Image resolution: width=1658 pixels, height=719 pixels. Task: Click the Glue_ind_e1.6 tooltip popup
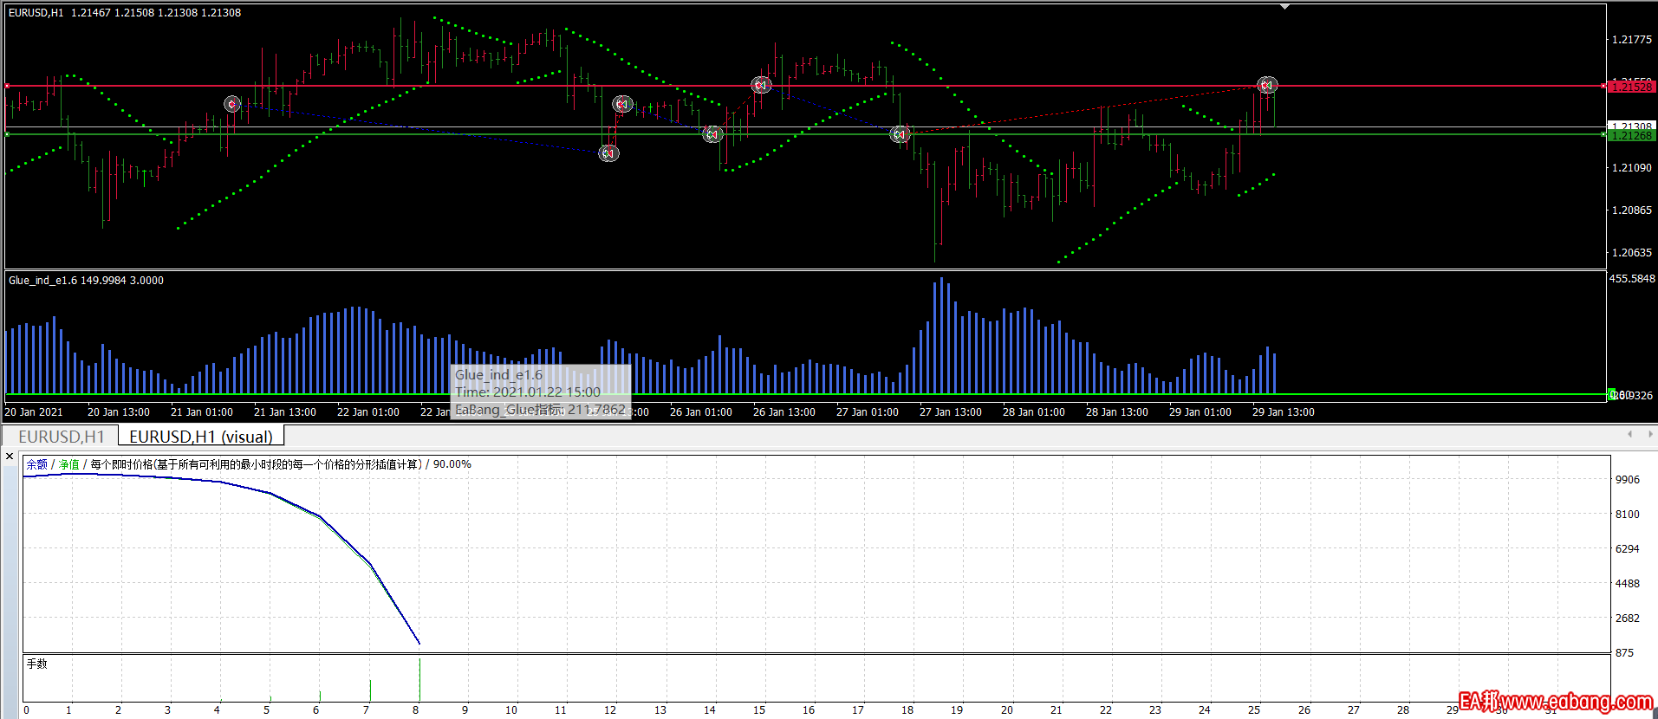(x=542, y=392)
